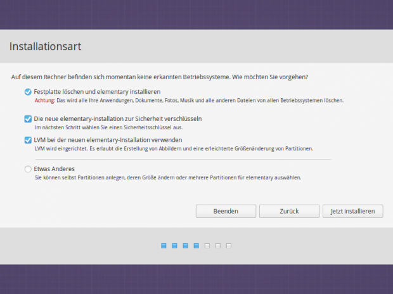Click the red 'Achtung' warning line
The height and width of the screenshot is (294, 393).
189,101
